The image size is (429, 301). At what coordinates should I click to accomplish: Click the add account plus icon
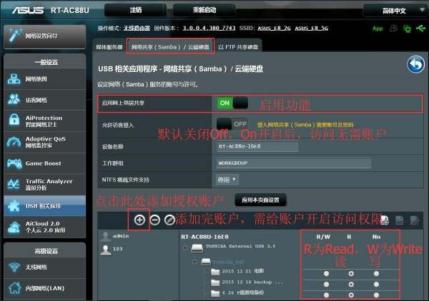pos(139,220)
